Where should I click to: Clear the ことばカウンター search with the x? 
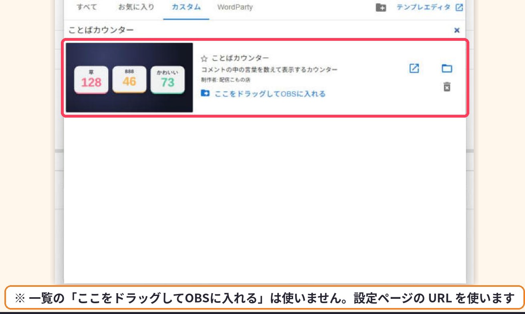[456, 30]
